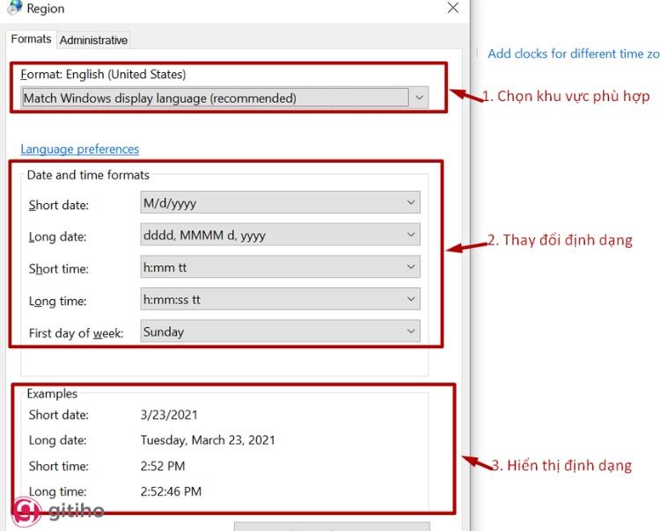Click the 'Long time:' label in formats group
660x531 pixels.
[x=58, y=301]
